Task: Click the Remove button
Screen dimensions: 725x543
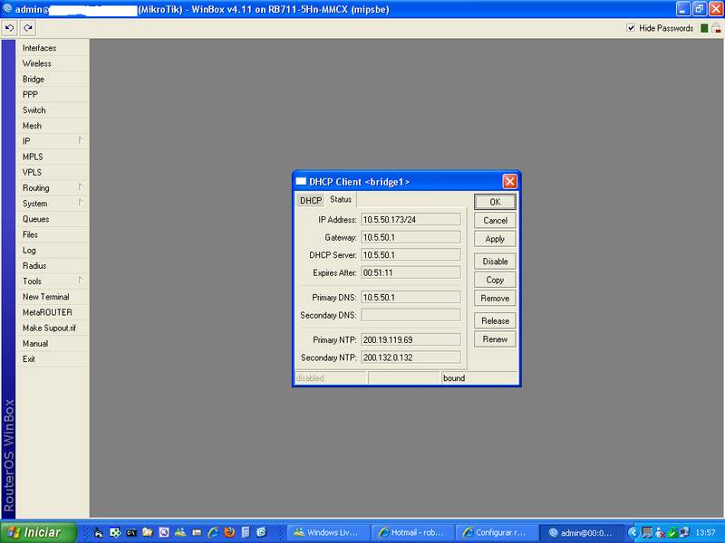Action: tap(495, 299)
